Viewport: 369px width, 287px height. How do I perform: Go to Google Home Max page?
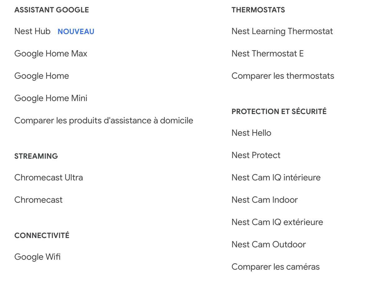click(x=51, y=54)
